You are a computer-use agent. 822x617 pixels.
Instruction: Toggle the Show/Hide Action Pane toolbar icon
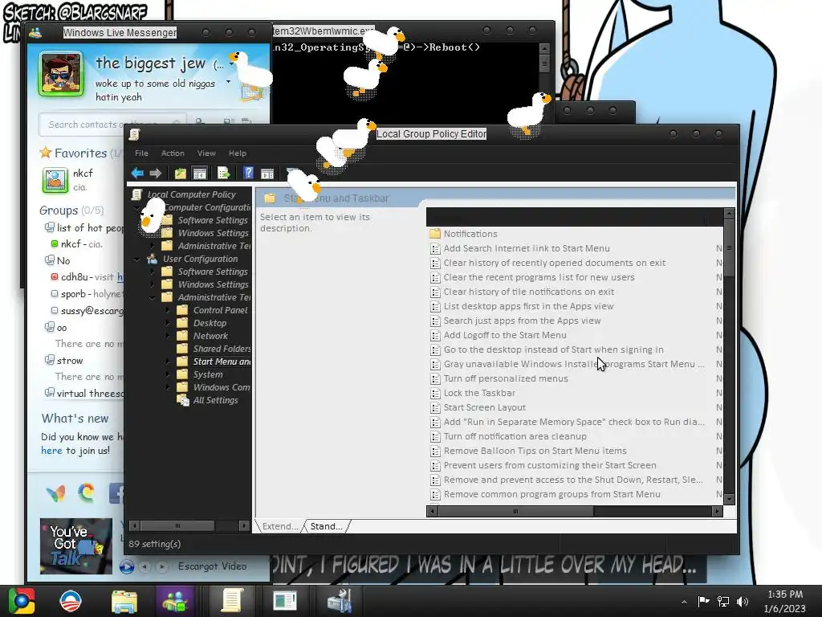point(267,174)
